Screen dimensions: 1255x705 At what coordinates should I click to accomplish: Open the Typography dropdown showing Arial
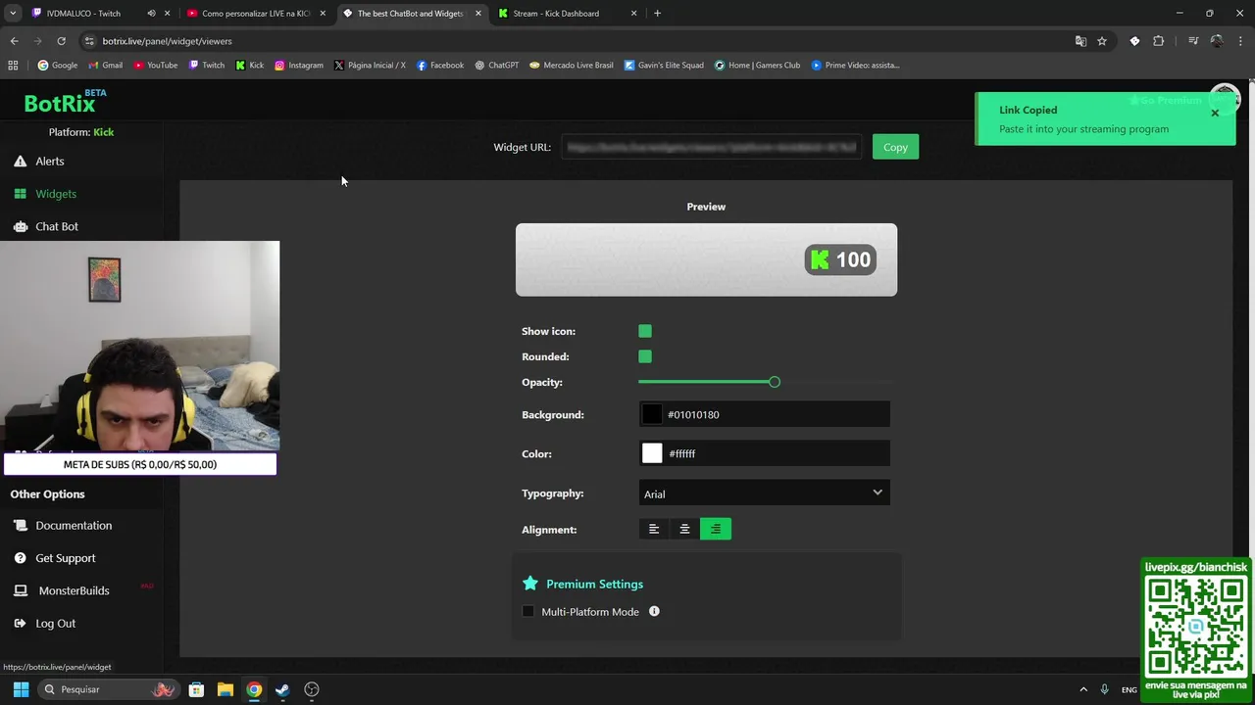coord(764,493)
